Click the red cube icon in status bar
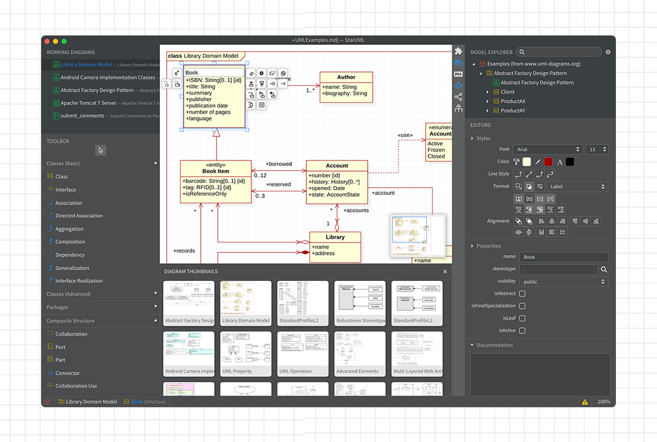 (x=47, y=402)
